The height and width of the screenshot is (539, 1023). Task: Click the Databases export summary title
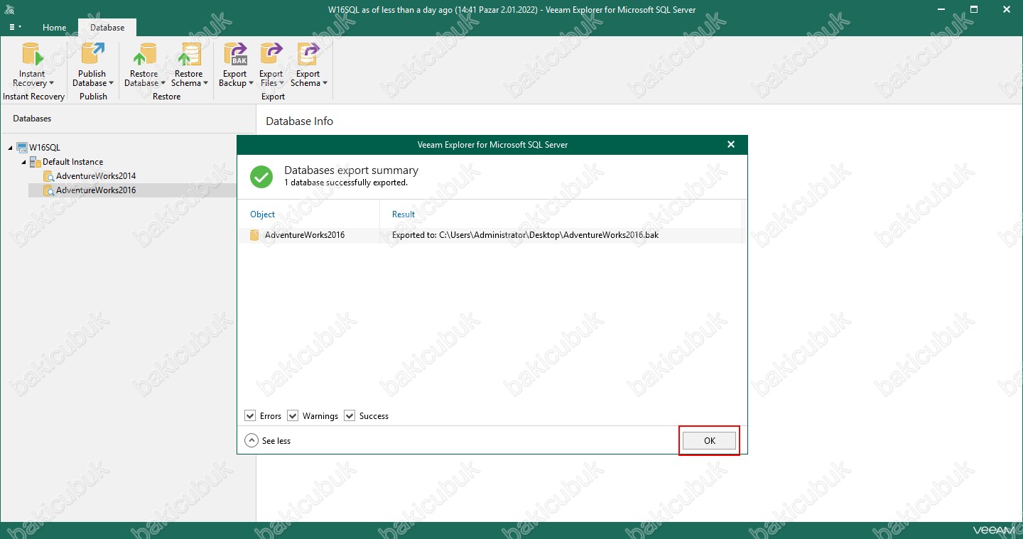[351, 170]
